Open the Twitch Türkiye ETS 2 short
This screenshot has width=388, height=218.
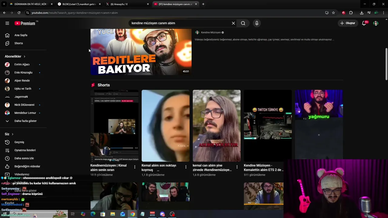click(x=268, y=126)
